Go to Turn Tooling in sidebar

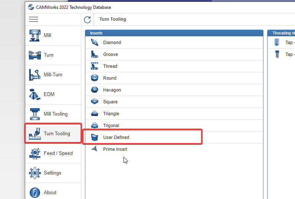pyautogui.click(x=53, y=134)
